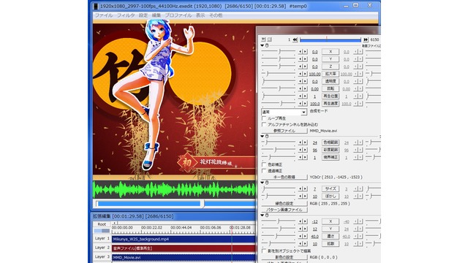Collapse the border section triangle above サイズ
468x263 pixels.
coord(263,183)
